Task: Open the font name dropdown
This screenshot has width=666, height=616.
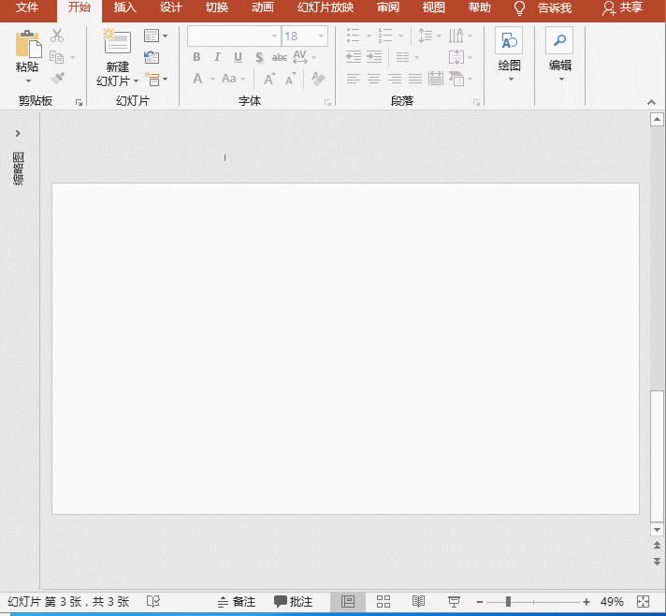Action: pyautogui.click(x=274, y=37)
